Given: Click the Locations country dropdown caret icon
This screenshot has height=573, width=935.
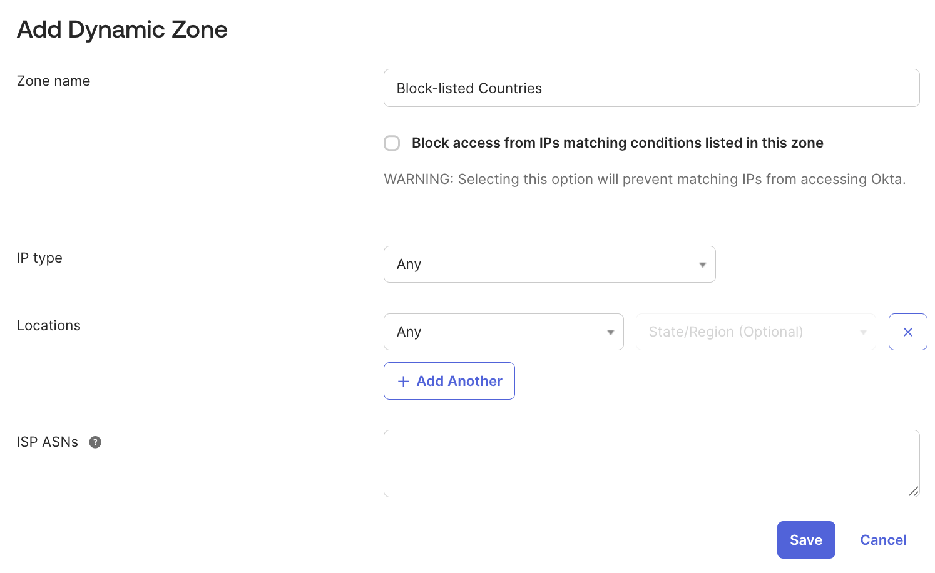Looking at the screenshot, I should [610, 332].
